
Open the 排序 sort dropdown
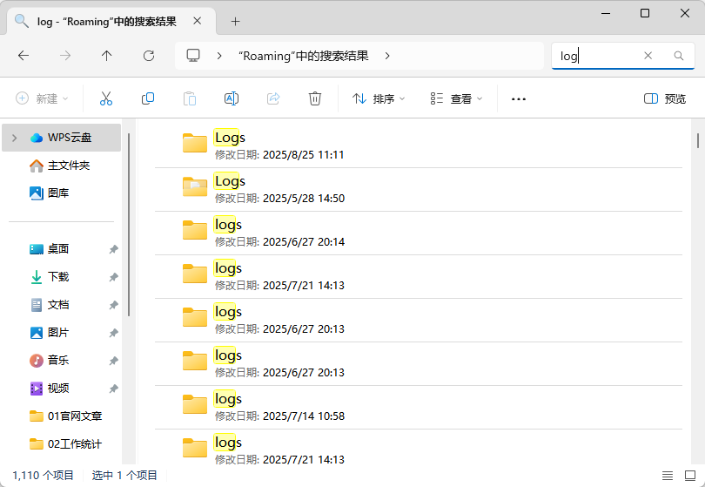[378, 98]
